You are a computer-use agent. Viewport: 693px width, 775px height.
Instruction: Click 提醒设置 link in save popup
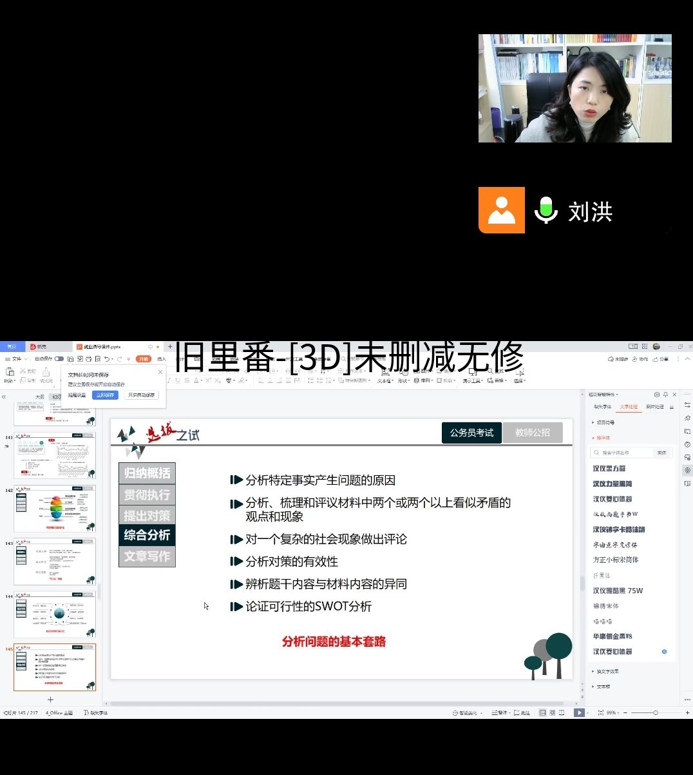[x=77, y=395]
